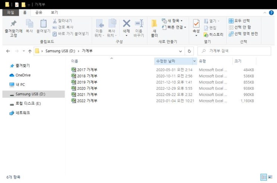Select the file 2017 가계부

click(x=84, y=70)
